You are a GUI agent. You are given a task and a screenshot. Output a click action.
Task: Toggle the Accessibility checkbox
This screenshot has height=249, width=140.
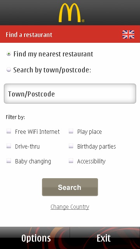(x=71, y=161)
